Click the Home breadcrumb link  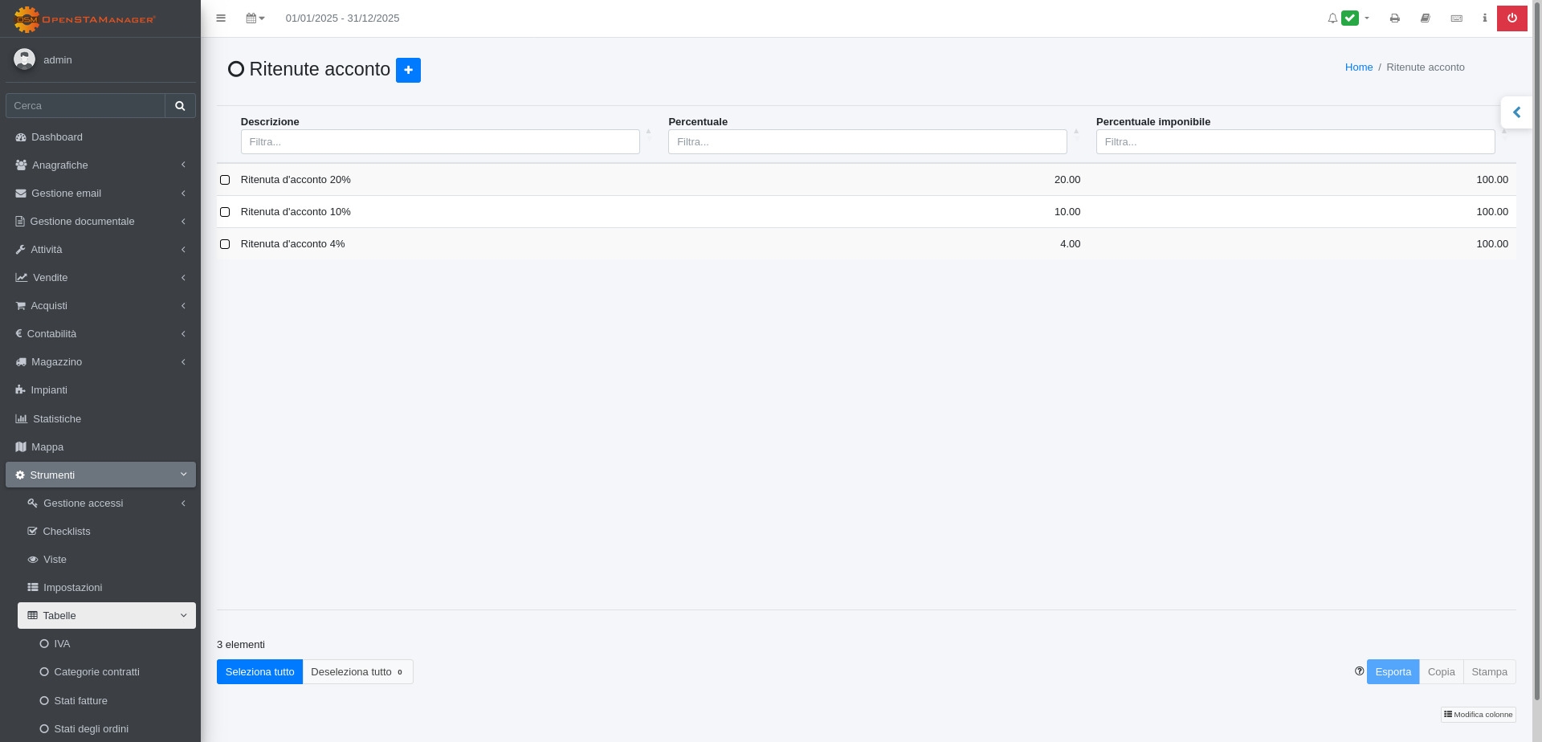tap(1358, 67)
